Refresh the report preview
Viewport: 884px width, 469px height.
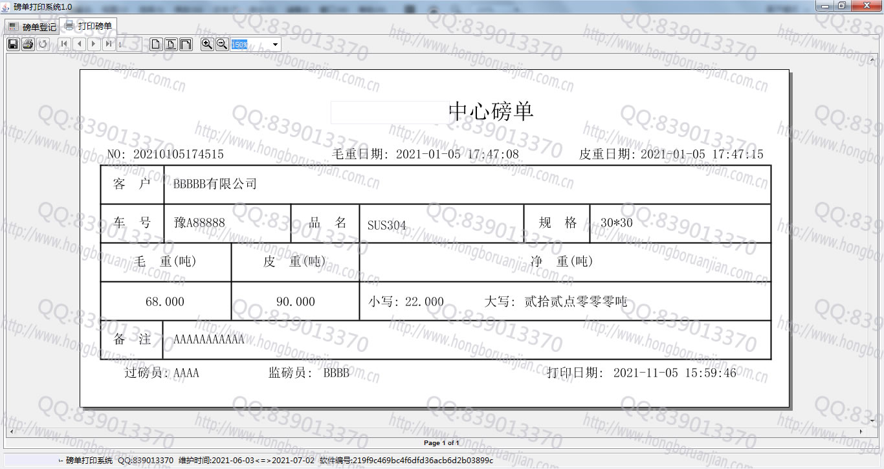pos(43,45)
